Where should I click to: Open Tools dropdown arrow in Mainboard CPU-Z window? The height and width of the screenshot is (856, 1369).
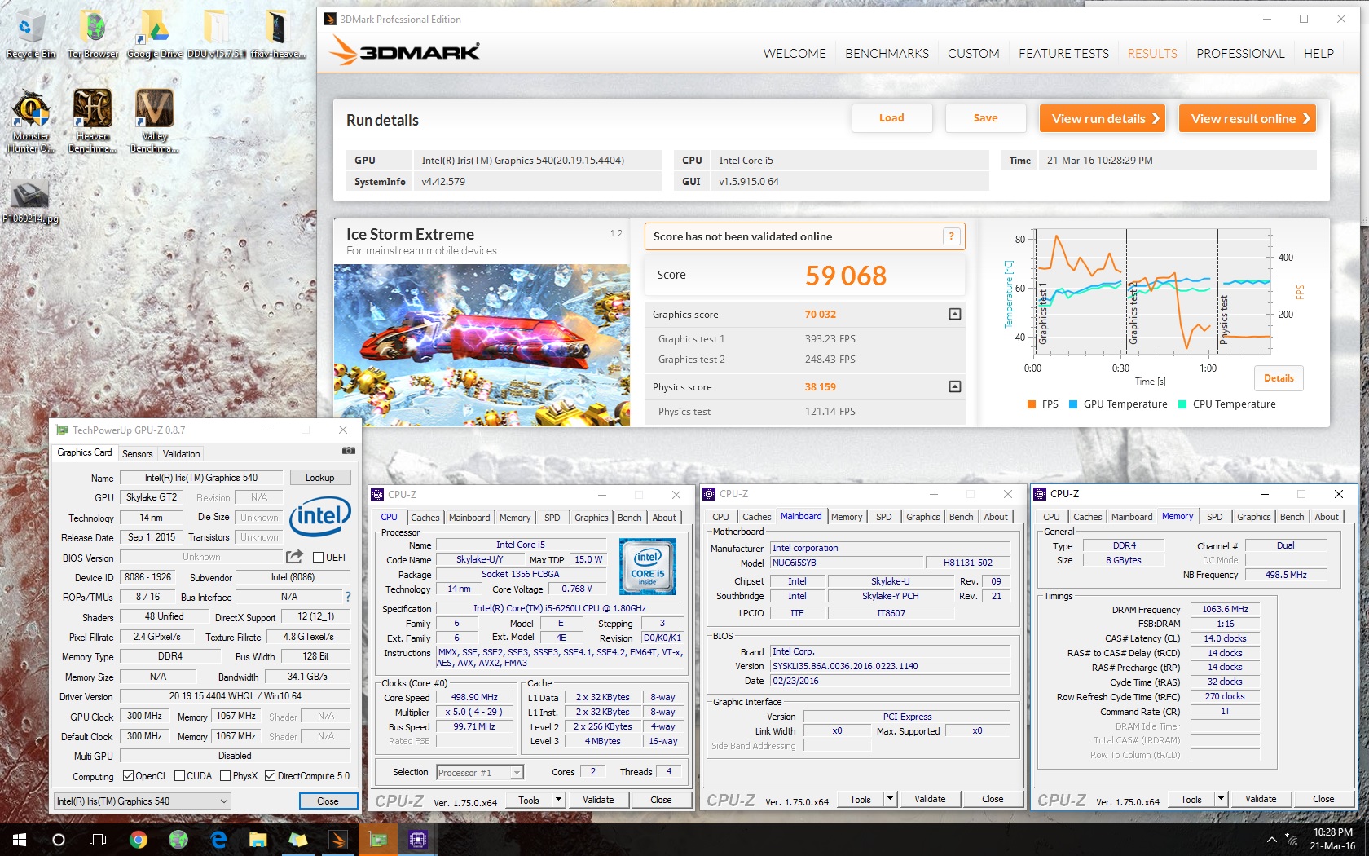tap(891, 799)
